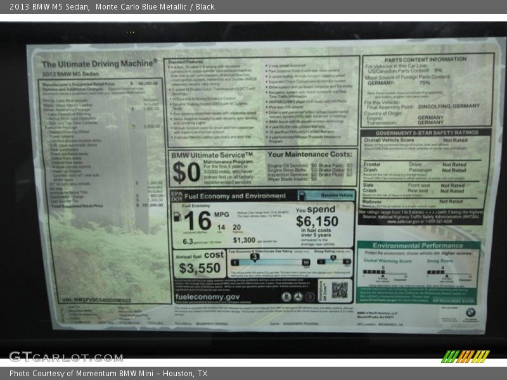Click the 'Fuel Economy and Environment' banner
507x380 pixels.
[234, 196]
